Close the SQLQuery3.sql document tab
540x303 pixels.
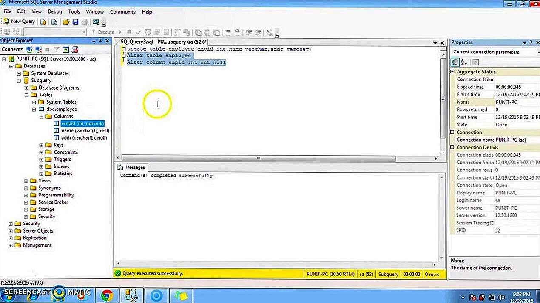443,42
